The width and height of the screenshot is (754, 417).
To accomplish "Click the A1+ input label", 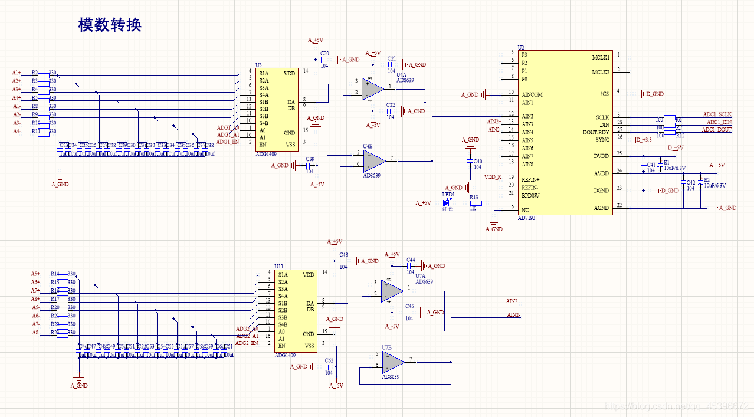I will pos(17,73).
